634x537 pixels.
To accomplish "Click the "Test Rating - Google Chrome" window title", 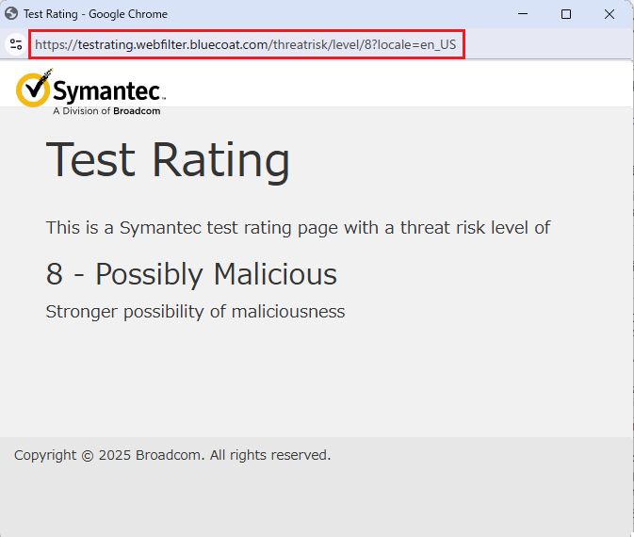I will click(95, 14).
